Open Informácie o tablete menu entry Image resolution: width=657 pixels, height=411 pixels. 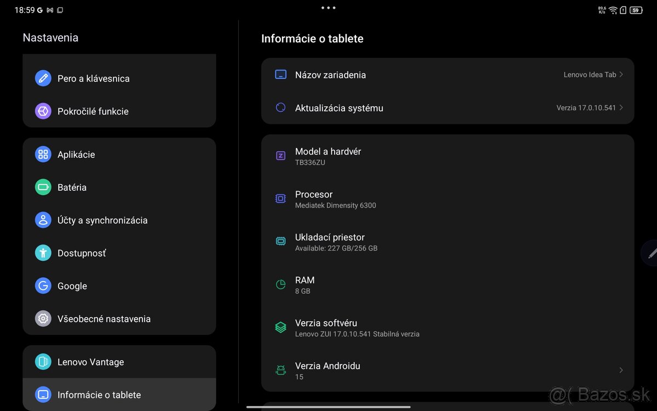pyautogui.click(x=100, y=395)
